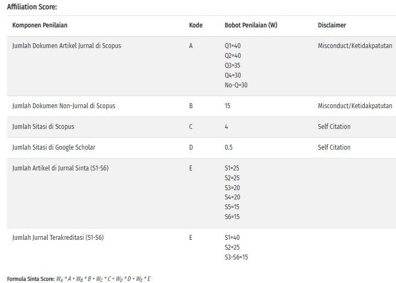This screenshot has height=283, width=396.
Task: Select Jumlah Sitasi di Scopus row label
Action: (x=43, y=127)
